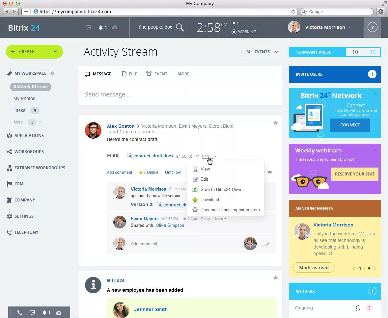Select the Message tab
This screenshot has width=388, height=318.
[x=98, y=74]
